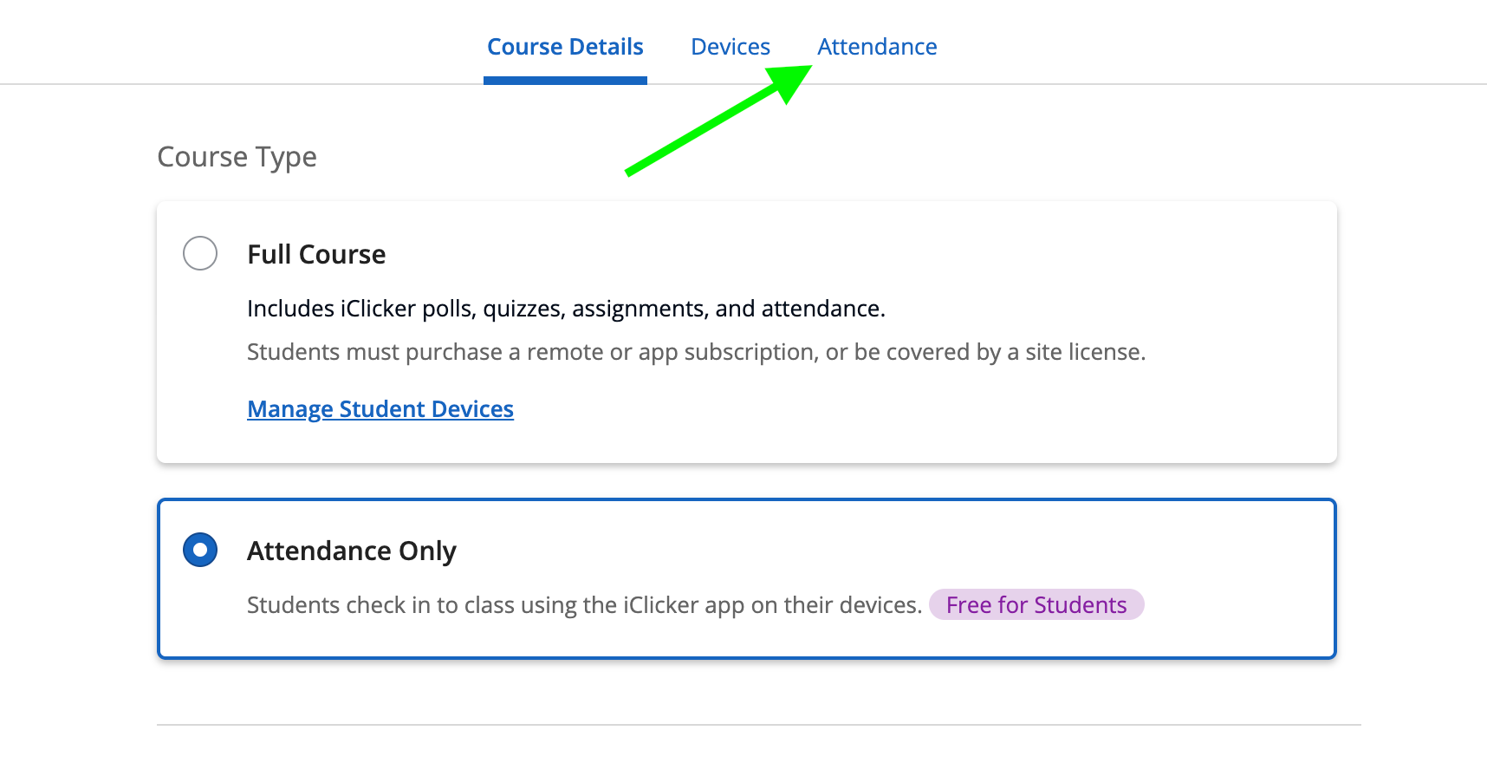Switch to the Devices tab
This screenshot has width=1487, height=763.
[730, 47]
